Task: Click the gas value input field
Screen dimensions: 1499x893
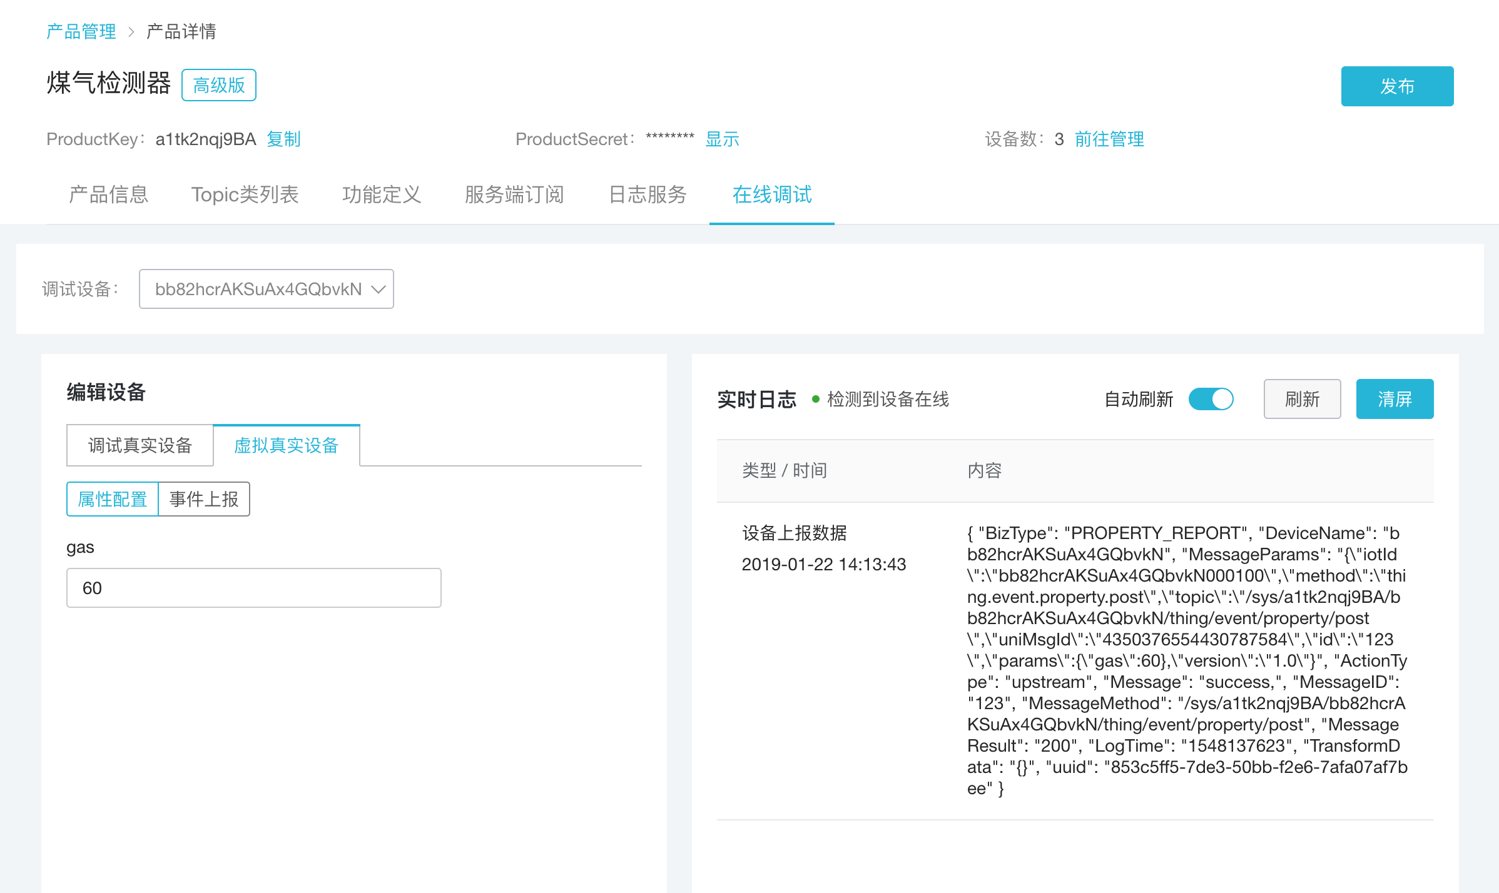Action: pos(253,588)
